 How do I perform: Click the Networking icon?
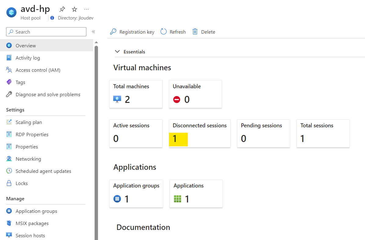[9, 159]
